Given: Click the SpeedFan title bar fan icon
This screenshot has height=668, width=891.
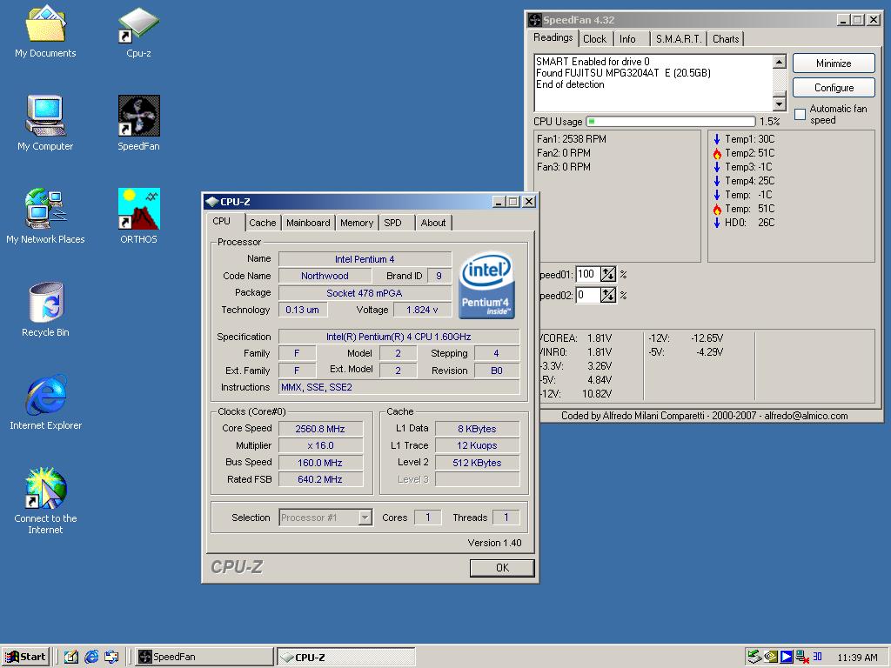Looking at the screenshot, I should point(535,20).
